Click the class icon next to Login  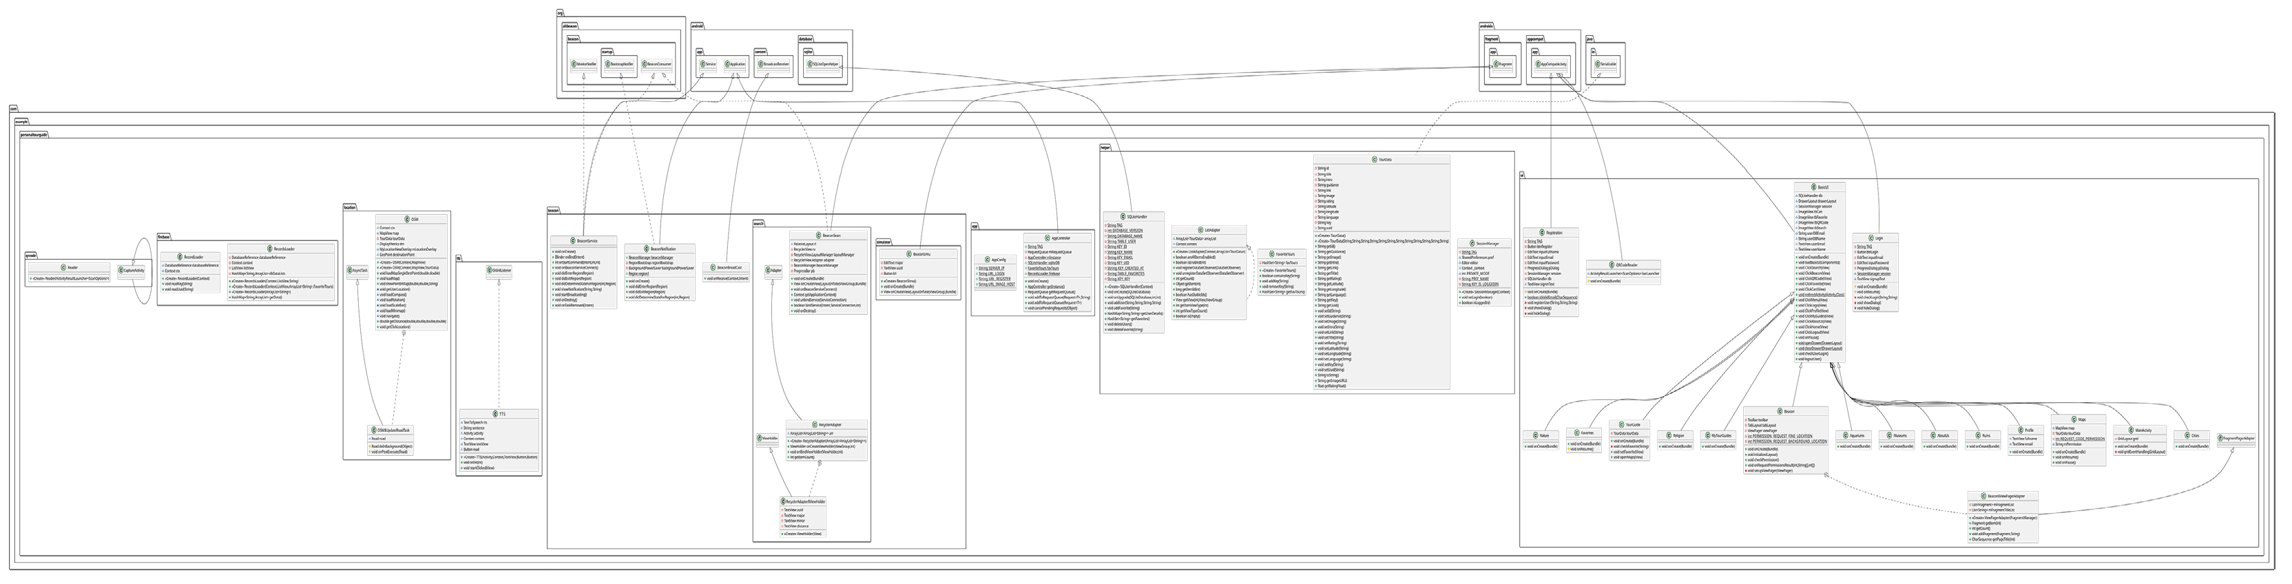pyautogui.click(x=1871, y=238)
